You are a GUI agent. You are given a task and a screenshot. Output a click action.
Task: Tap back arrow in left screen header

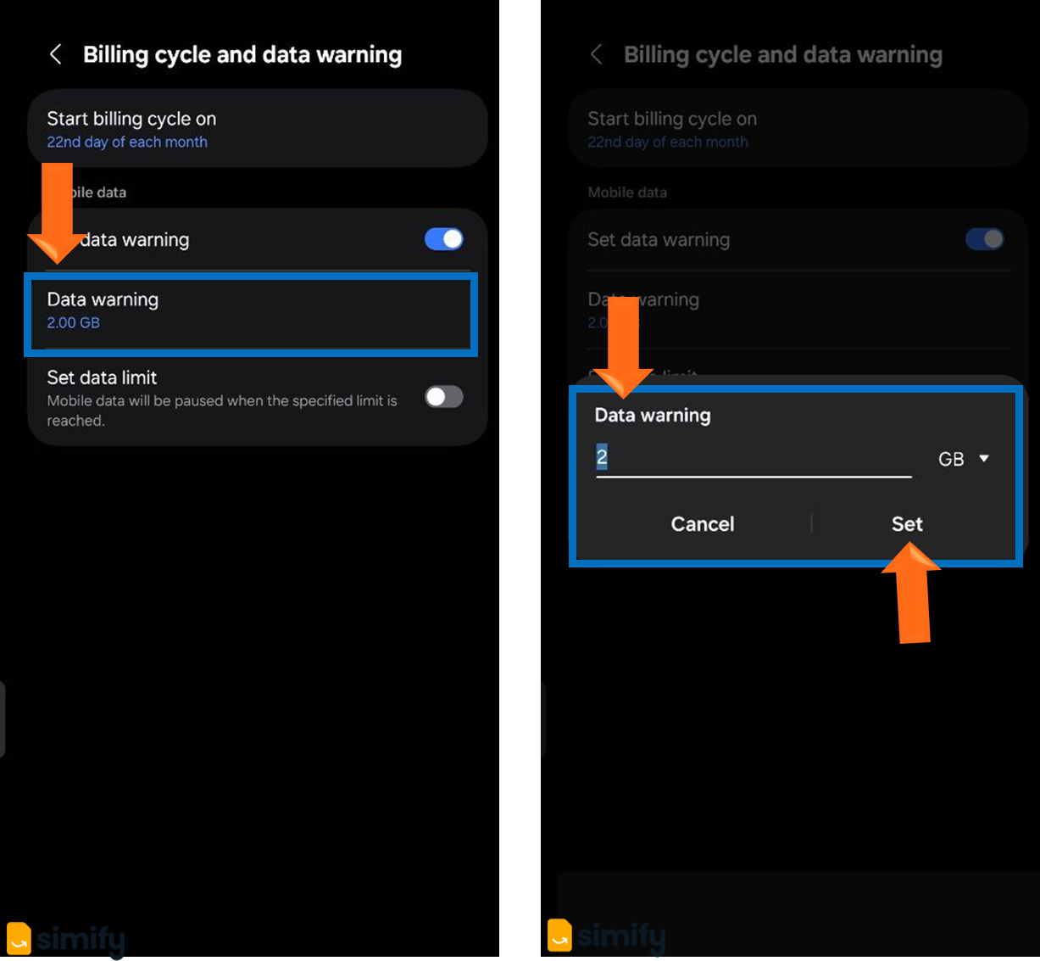56,55
